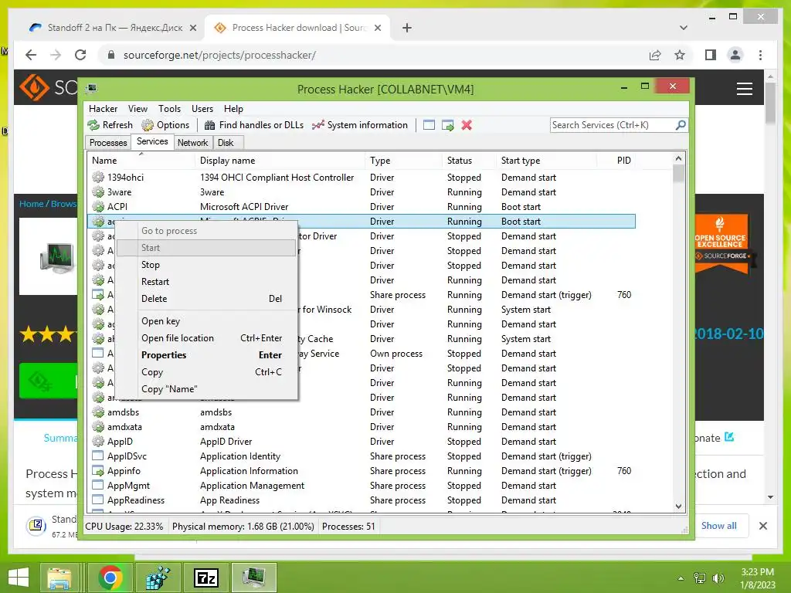Click the gear icon next to 3ware
The image size is (791, 593).
coord(98,191)
